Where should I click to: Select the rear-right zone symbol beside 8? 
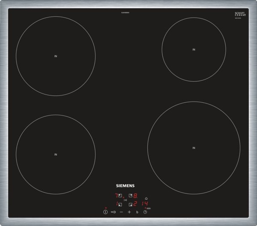[x=131, y=195]
